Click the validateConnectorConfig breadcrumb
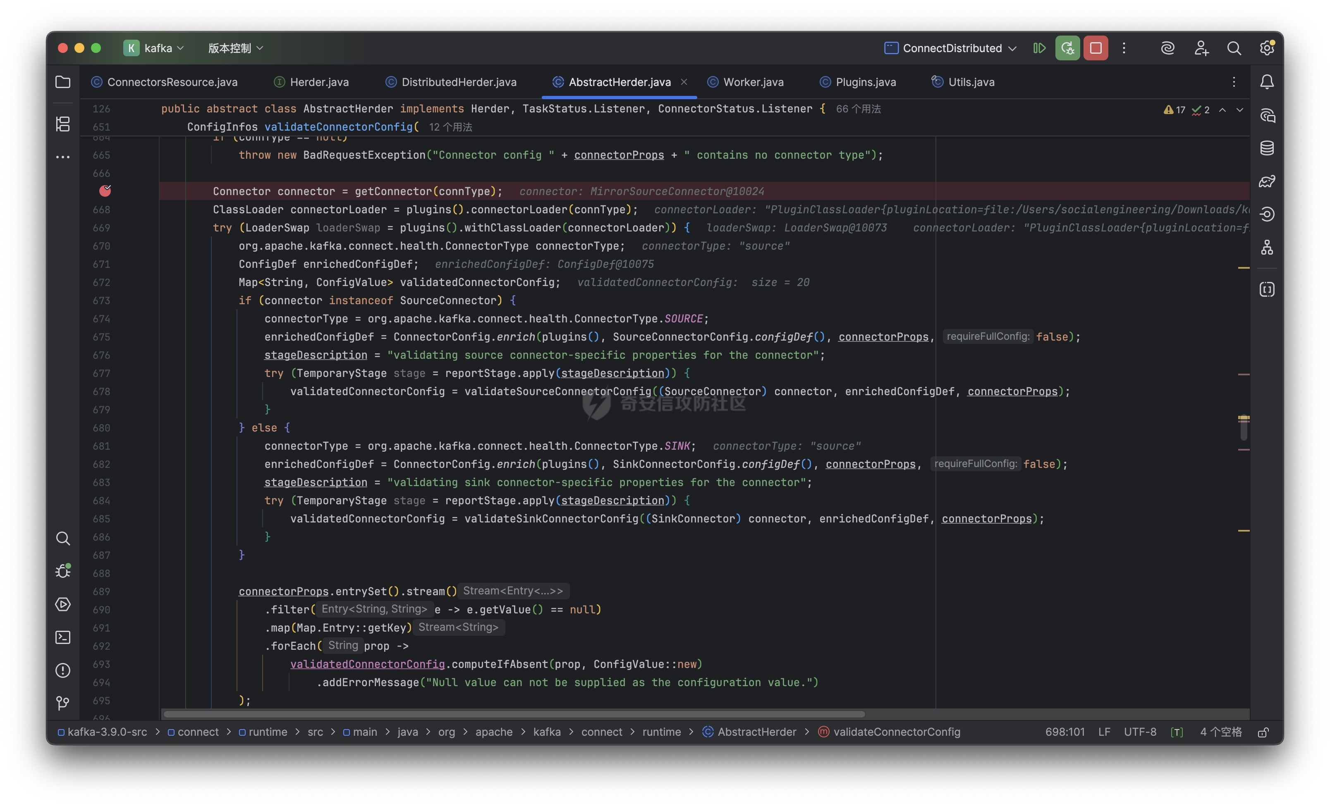The height and width of the screenshot is (806, 1330). 889,732
